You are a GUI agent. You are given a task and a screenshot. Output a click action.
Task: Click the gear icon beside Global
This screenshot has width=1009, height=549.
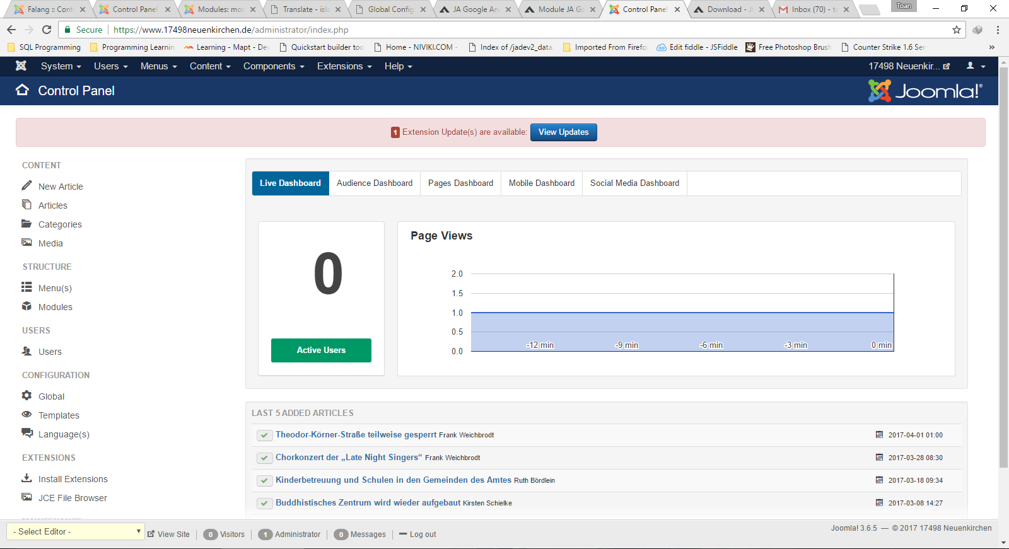[26, 395]
